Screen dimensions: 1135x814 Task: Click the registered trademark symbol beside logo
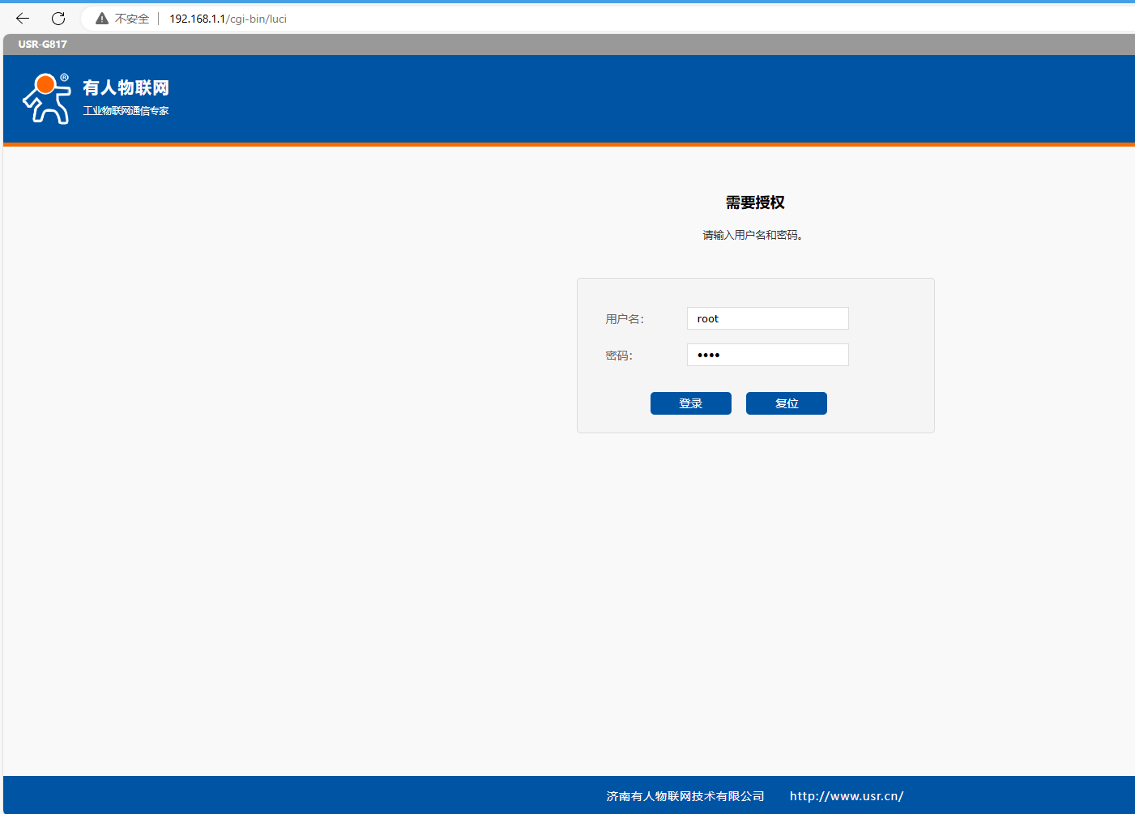[x=65, y=78]
